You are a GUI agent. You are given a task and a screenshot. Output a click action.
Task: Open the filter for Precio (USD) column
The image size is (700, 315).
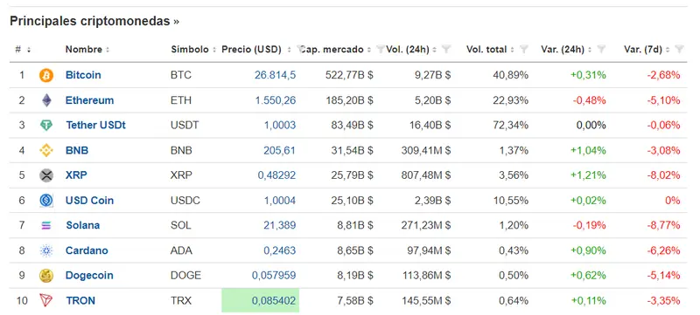point(300,50)
